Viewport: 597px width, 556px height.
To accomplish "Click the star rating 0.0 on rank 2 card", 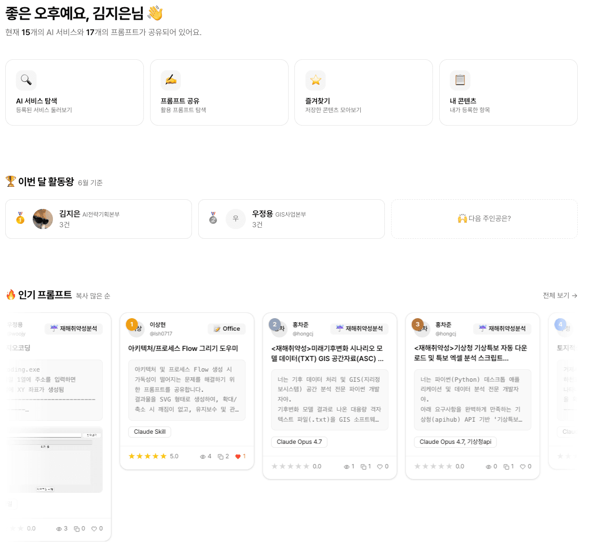I will 296,466.
